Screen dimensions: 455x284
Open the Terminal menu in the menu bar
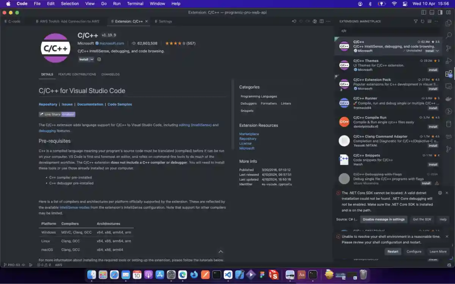coord(135,3)
